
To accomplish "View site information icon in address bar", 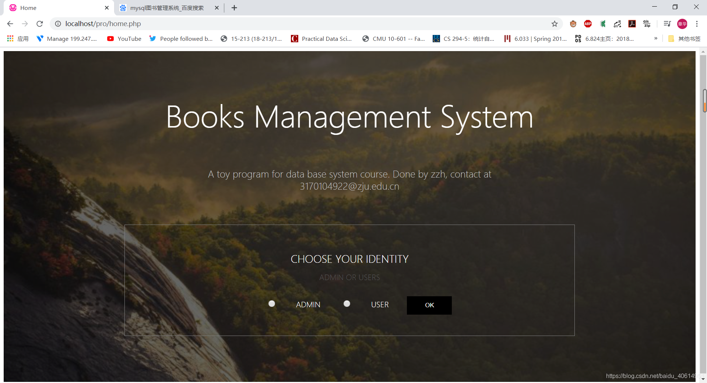I will pos(58,24).
